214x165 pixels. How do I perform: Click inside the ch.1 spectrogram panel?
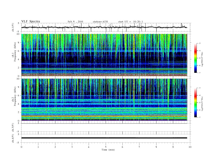(x=104, y=55)
